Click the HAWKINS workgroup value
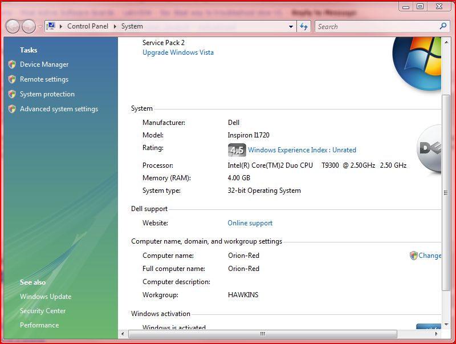The image size is (456, 344). pos(243,295)
